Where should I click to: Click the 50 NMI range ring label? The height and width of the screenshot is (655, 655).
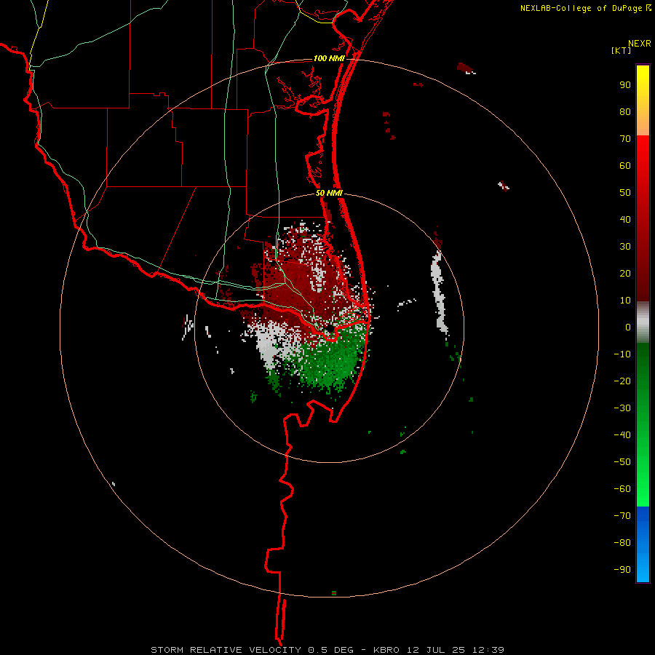329,193
